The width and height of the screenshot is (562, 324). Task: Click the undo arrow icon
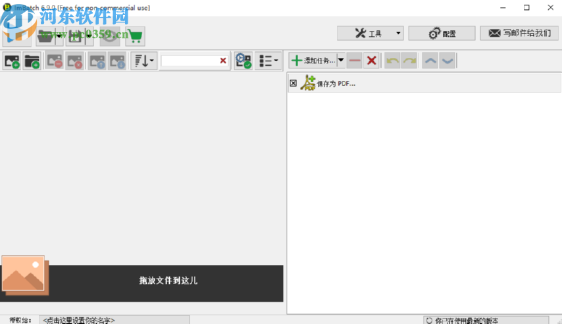[x=392, y=60]
